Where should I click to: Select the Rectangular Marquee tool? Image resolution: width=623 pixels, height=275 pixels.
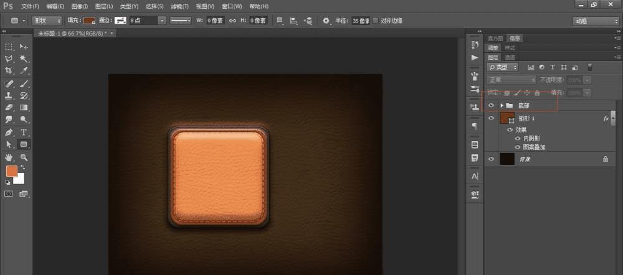[x=9, y=47]
